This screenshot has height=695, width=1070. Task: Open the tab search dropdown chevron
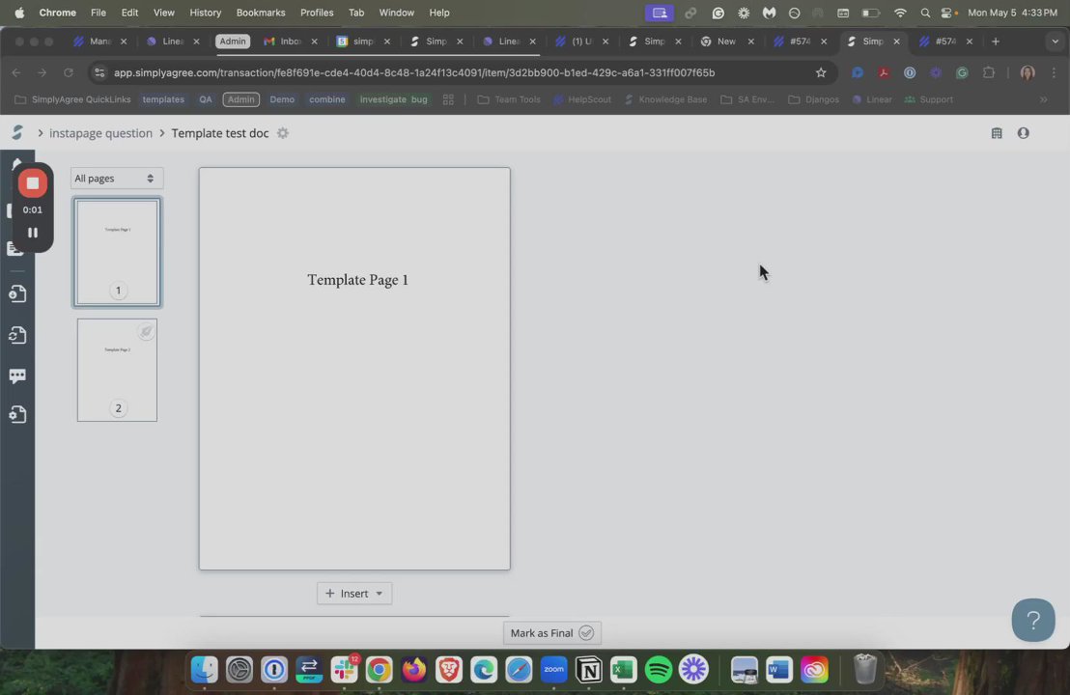point(1055,42)
